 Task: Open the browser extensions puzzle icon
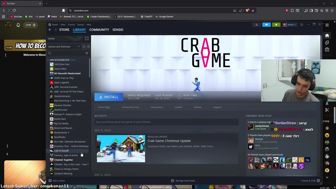(x=292, y=10)
